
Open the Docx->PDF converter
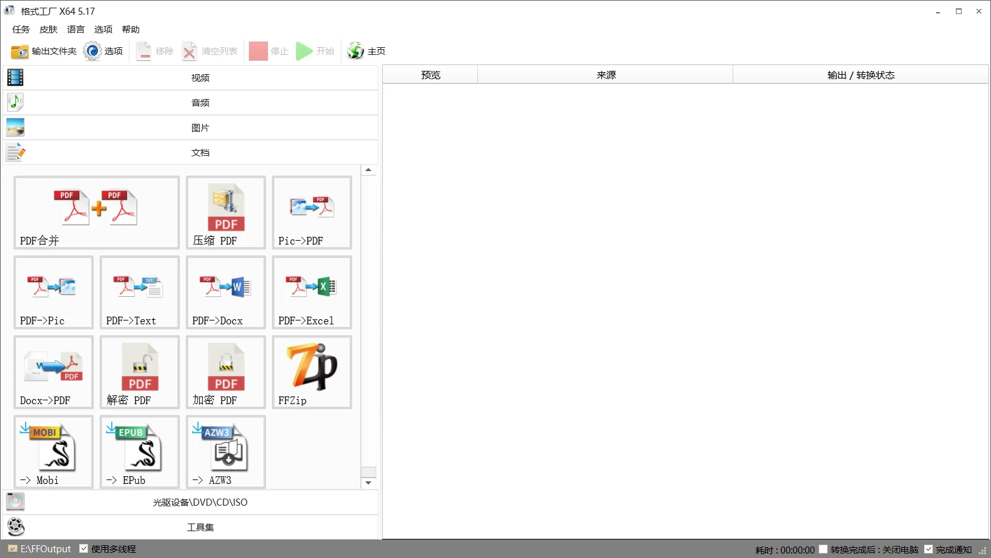(x=54, y=372)
